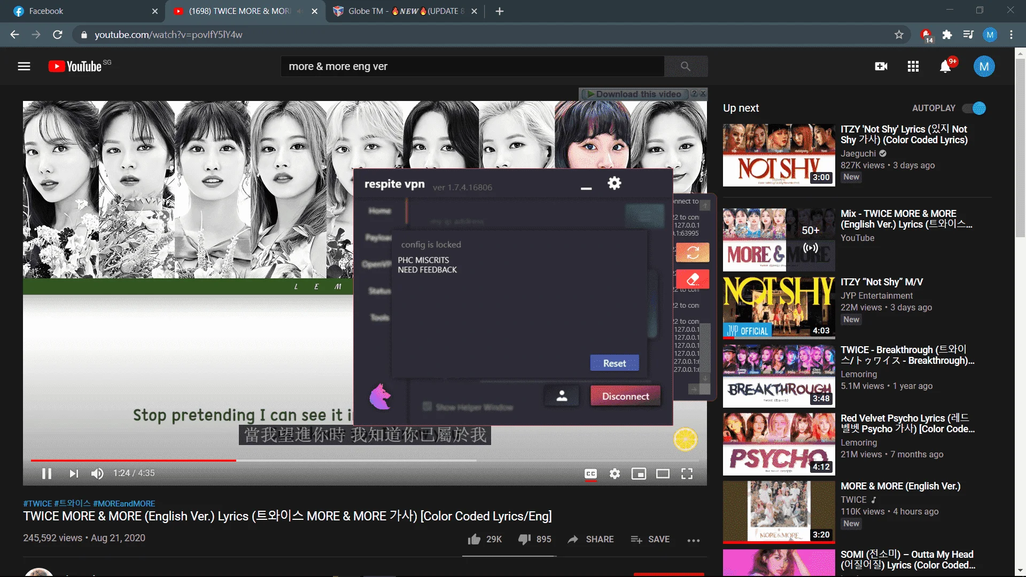Screen dimensions: 1026x577
Task: Open the YouTube notifications bell
Action: coord(945,66)
